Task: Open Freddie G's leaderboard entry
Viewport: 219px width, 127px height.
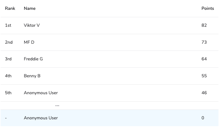Action: (x=33, y=59)
